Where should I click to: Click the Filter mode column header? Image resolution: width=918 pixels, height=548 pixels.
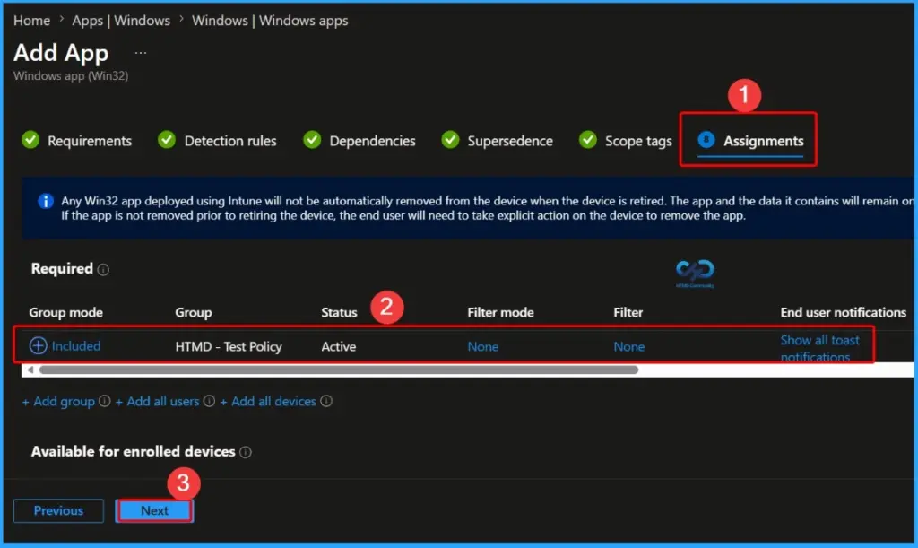[500, 313]
